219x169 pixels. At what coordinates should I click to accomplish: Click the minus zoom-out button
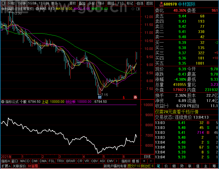151,161
